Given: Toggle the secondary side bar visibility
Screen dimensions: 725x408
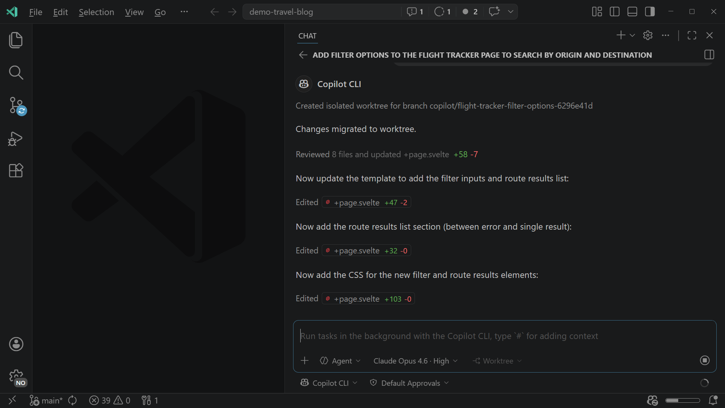Looking at the screenshot, I should pyautogui.click(x=650, y=11).
